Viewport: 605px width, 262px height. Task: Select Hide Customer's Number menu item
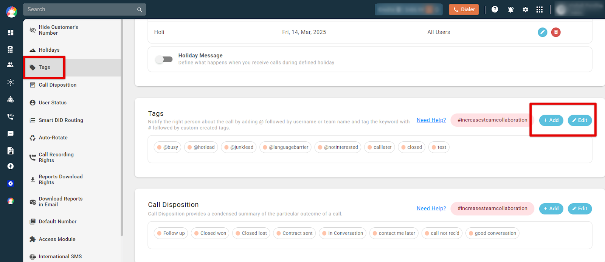pyautogui.click(x=72, y=30)
